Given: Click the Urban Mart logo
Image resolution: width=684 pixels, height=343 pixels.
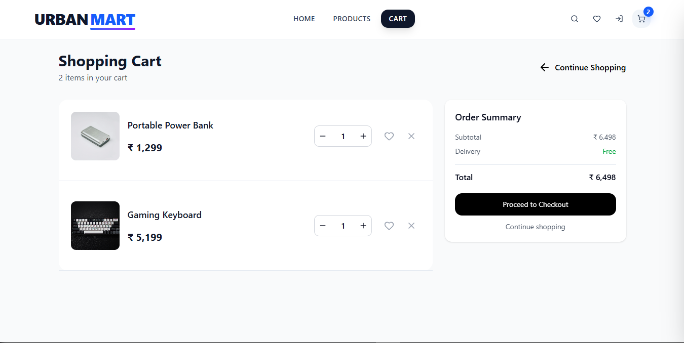Looking at the screenshot, I should click(85, 20).
